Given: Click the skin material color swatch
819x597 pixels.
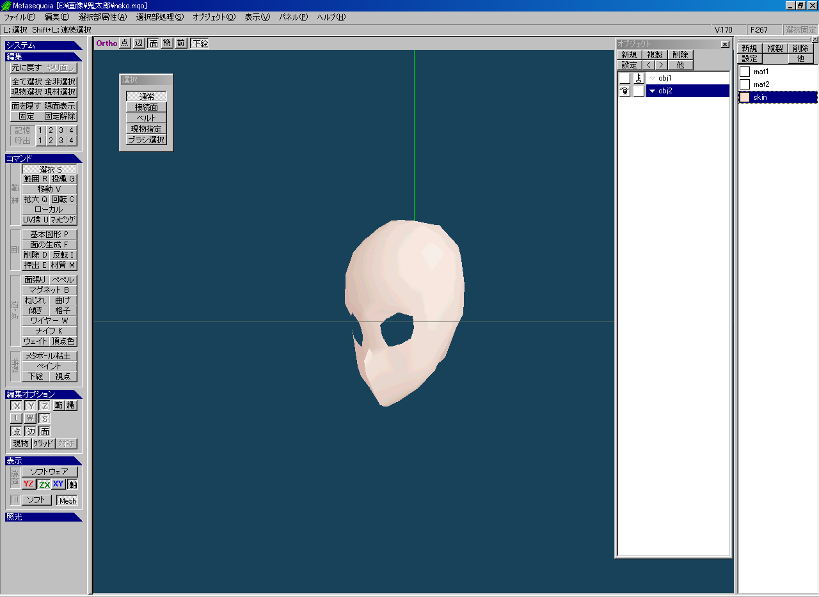Looking at the screenshot, I should pyautogui.click(x=745, y=97).
